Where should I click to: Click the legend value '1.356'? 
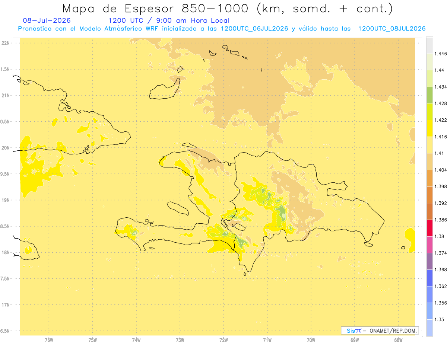tap(441, 303)
